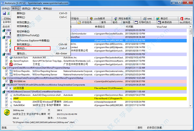Click the folder icon of Users AppData Startup row
194x131 pixels.
tap(4, 78)
